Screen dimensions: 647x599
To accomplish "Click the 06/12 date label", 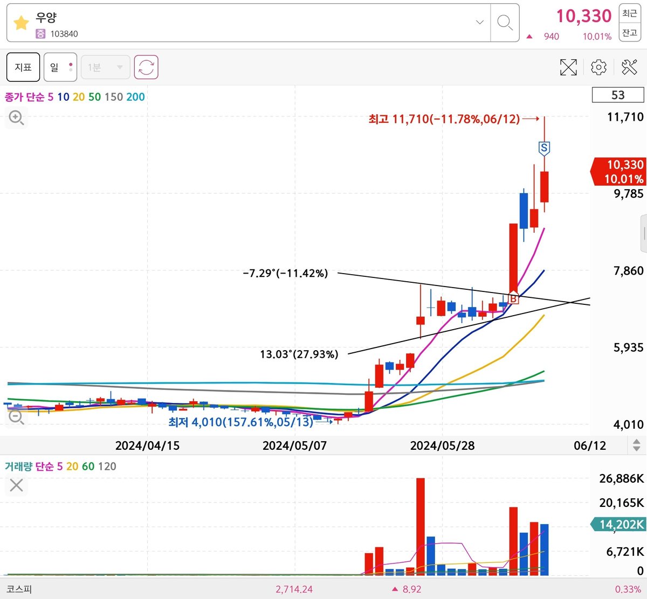I will 590,445.
